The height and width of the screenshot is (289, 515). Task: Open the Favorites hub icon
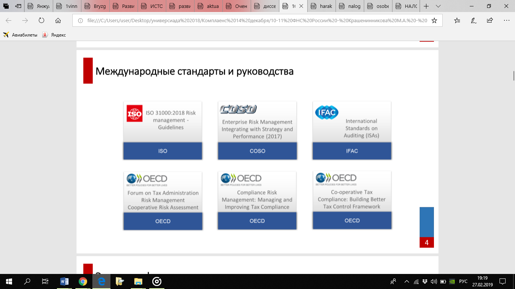pos(457,21)
